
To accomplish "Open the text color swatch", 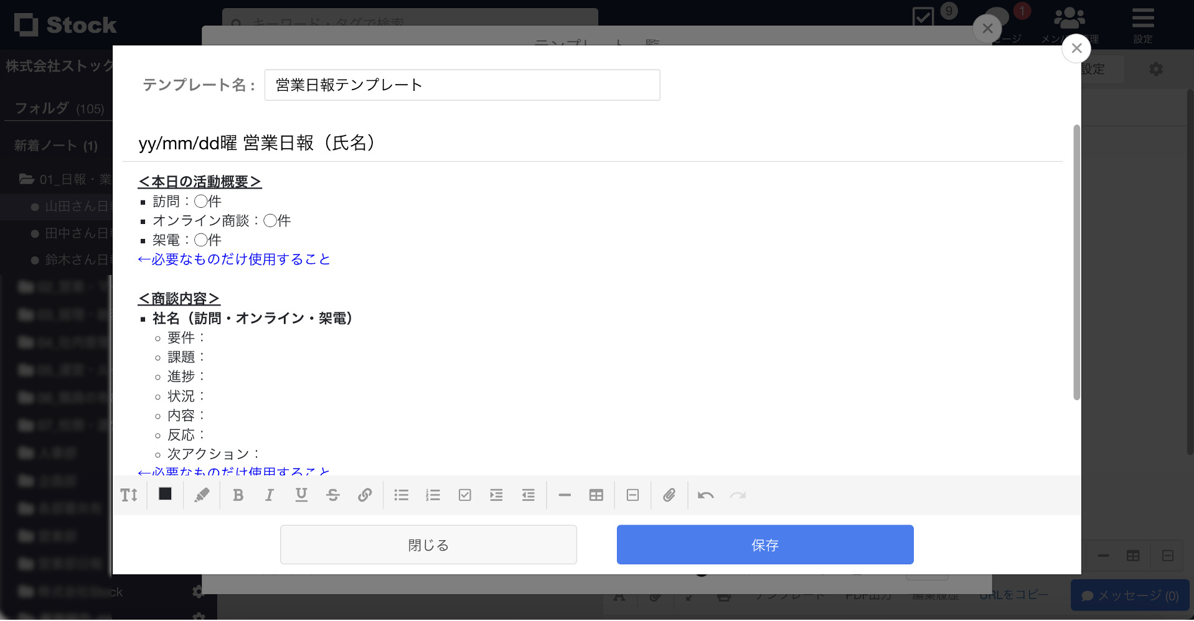I will (164, 495).
